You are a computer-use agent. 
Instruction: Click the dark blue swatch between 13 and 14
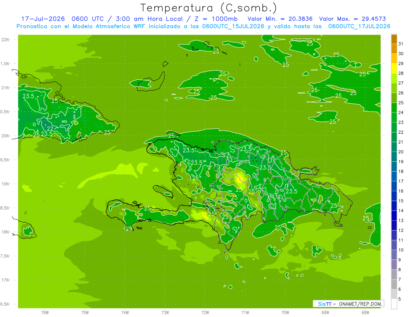[394, 216]
